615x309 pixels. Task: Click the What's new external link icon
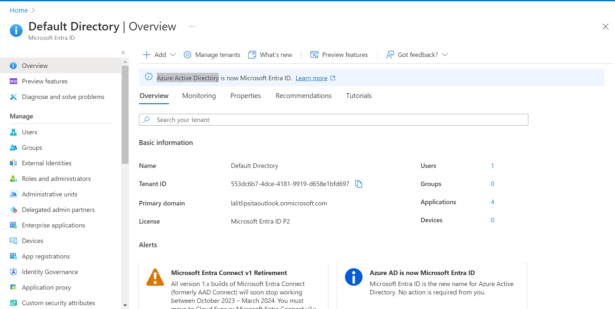tap(252, 55)
